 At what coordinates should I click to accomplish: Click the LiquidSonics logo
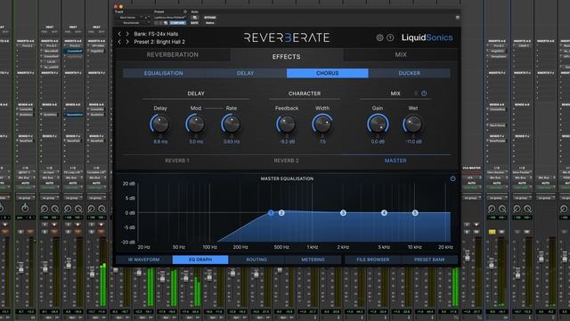pos(427,37)
